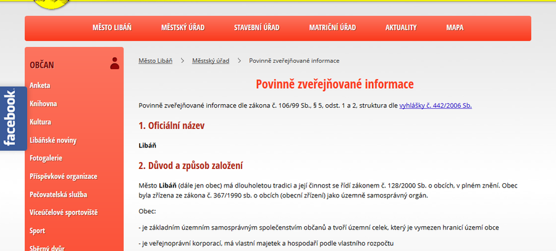Open MATRIČNÍ ÚŘAD menu item
Screen dimensions: 556x251
[x=332, y=28]
